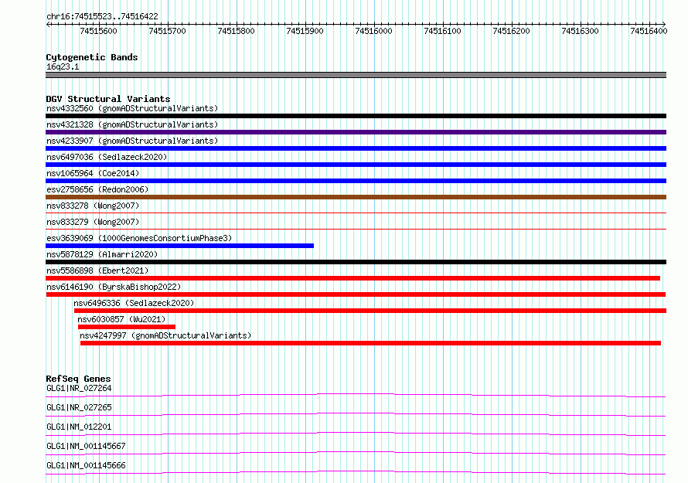Open variant label nsv4233907 (gnomADStructuralVariants)
Viewport: 688px width, 483px height.
(132, 141)
